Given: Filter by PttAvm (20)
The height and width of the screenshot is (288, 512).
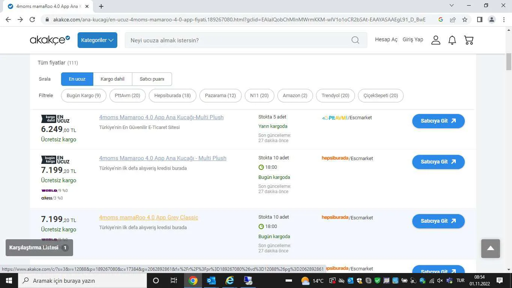Looking at the screenshot, I should pos(127,96).
